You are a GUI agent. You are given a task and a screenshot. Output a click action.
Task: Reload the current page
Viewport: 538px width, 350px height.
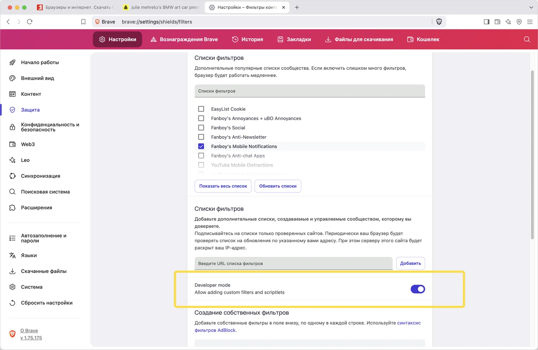[30, 22]
